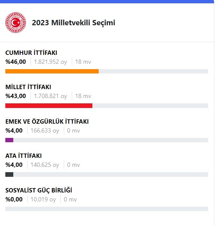Click the 2023 Milletvekili Seçimi title

pyautogui.click(x=73, y=23)
